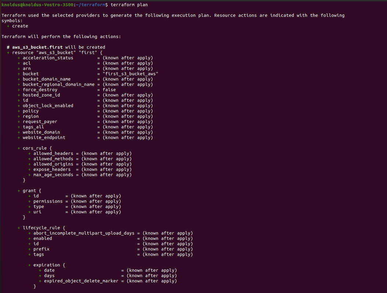Select the value "first_s3_bucket_aws"
Viewport: 387px width, 293px height.
(x=130, y=74)
